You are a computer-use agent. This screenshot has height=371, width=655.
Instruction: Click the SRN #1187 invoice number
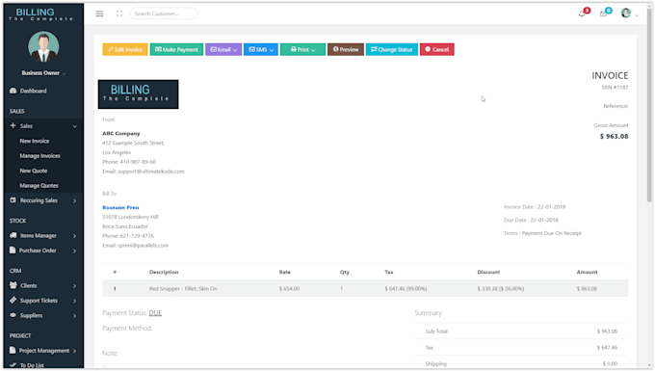pos(615,88)
